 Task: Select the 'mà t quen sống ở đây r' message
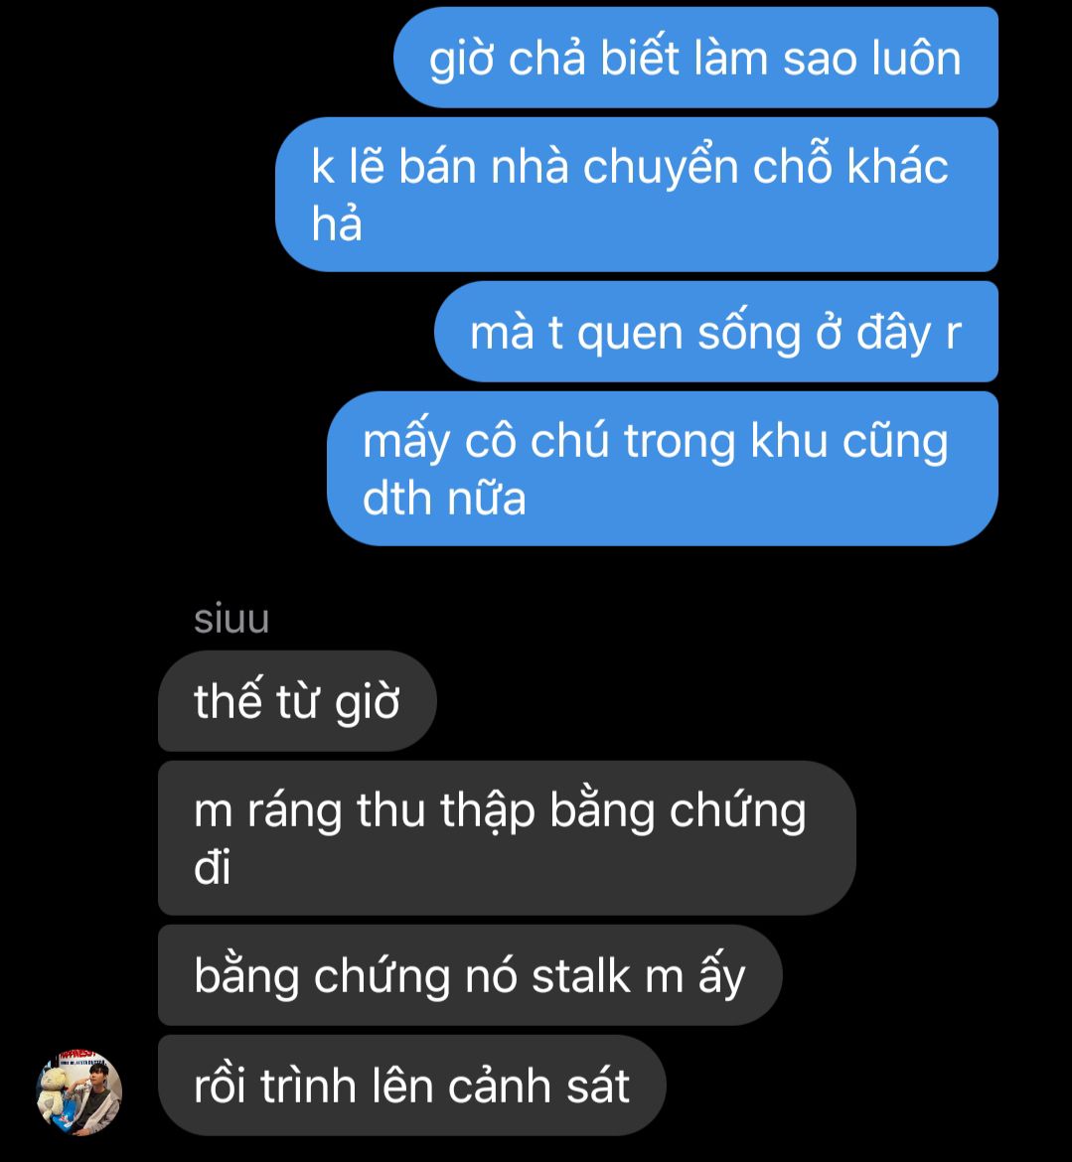(x=716, y=332)
